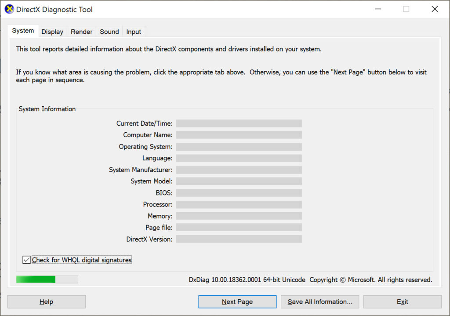Image resolution: width=450 pixels, height=316 pixels.
Task: Select the Sound tab
Action: (x=109, y=31)
